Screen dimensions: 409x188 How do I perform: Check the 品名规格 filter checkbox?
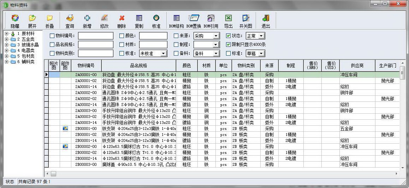(52, 44)
